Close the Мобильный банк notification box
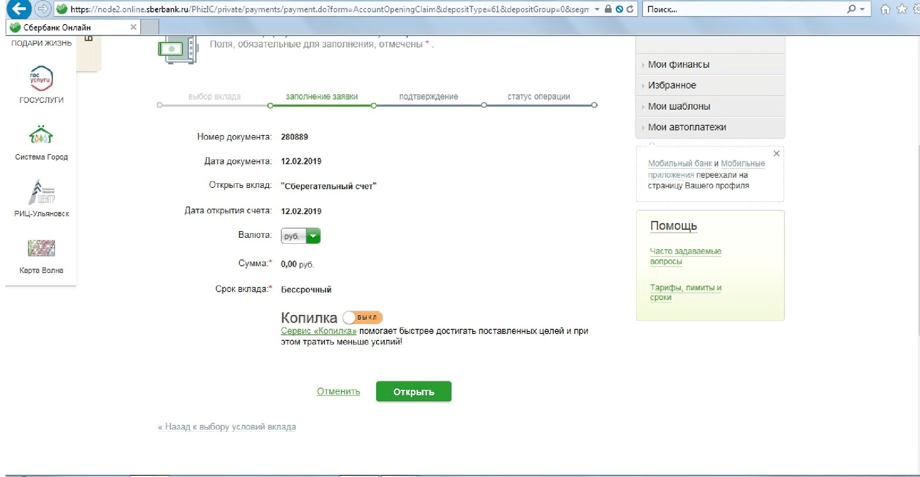The width and height of the screenshot is (920, 477). tap(776, 153)
